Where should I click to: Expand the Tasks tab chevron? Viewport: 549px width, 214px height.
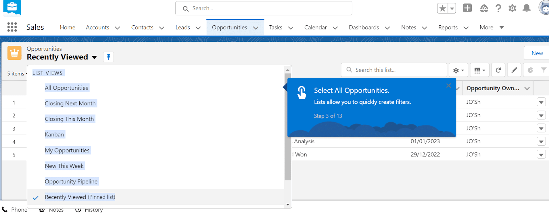[x=291, y=28]
